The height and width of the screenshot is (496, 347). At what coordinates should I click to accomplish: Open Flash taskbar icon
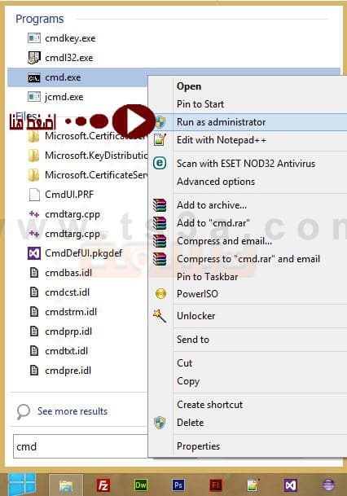pyautogui.click(x=216, y=485)
